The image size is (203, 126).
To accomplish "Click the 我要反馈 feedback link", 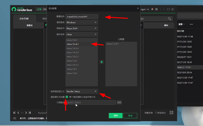I will point(148,113).
